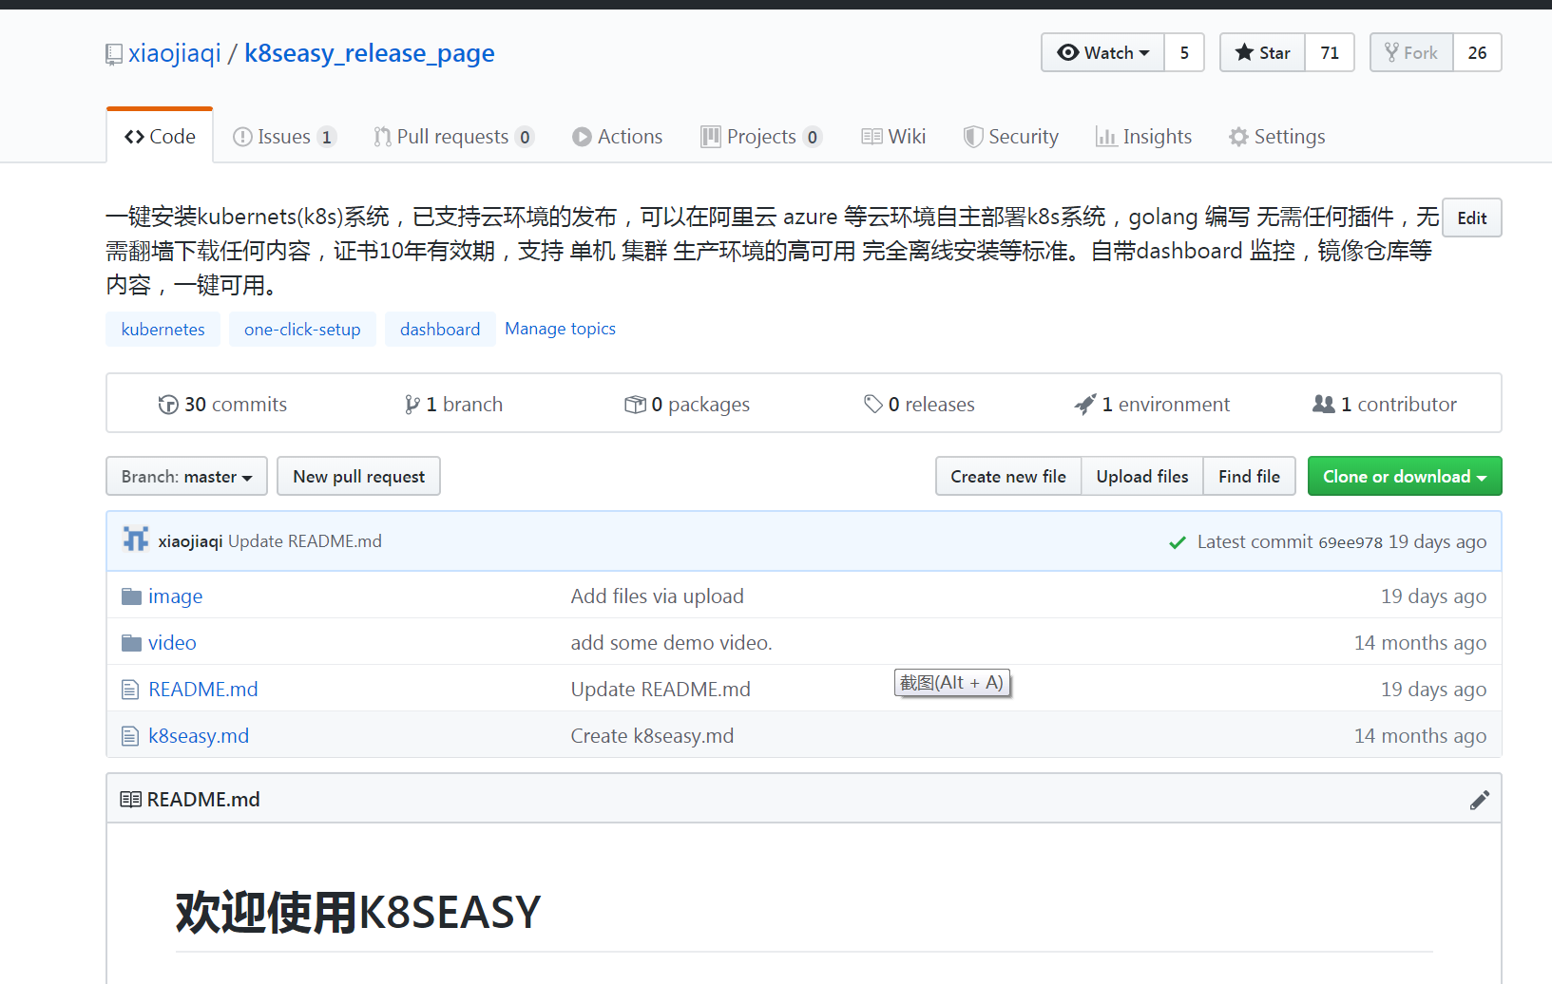Click the book icon in README.md header
The height and width of the screenshot is (984, 1552).
click(131, 800)
